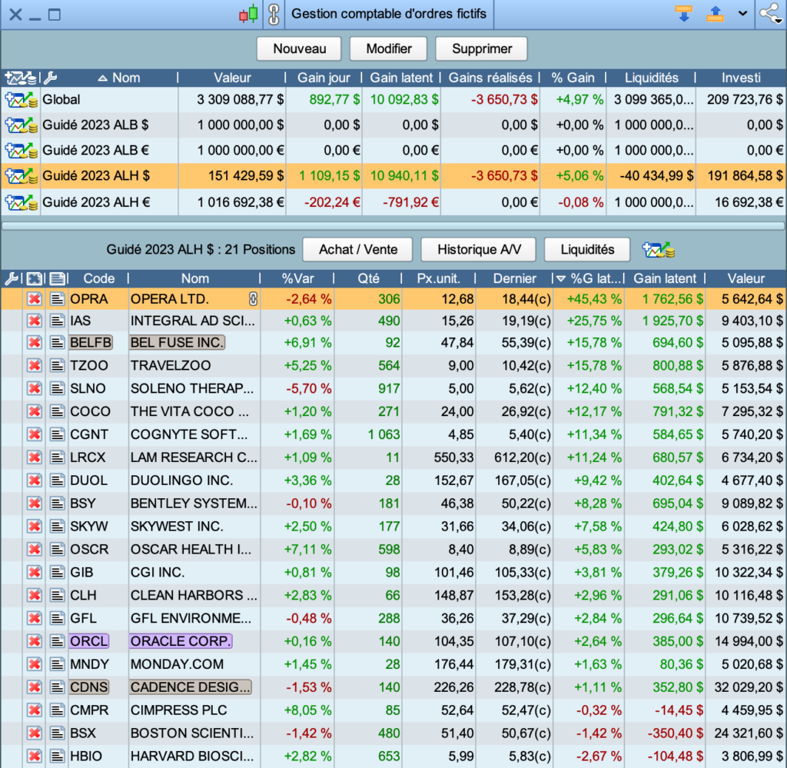Viewport: 787px width, 768px height.
Task: Click portfolio icon of Guidé 2023 ALB $
Action: click(21, 125)
